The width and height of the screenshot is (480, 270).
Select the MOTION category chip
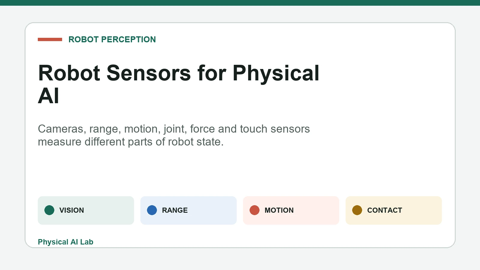pyautogui.click(x=291, y=210)
